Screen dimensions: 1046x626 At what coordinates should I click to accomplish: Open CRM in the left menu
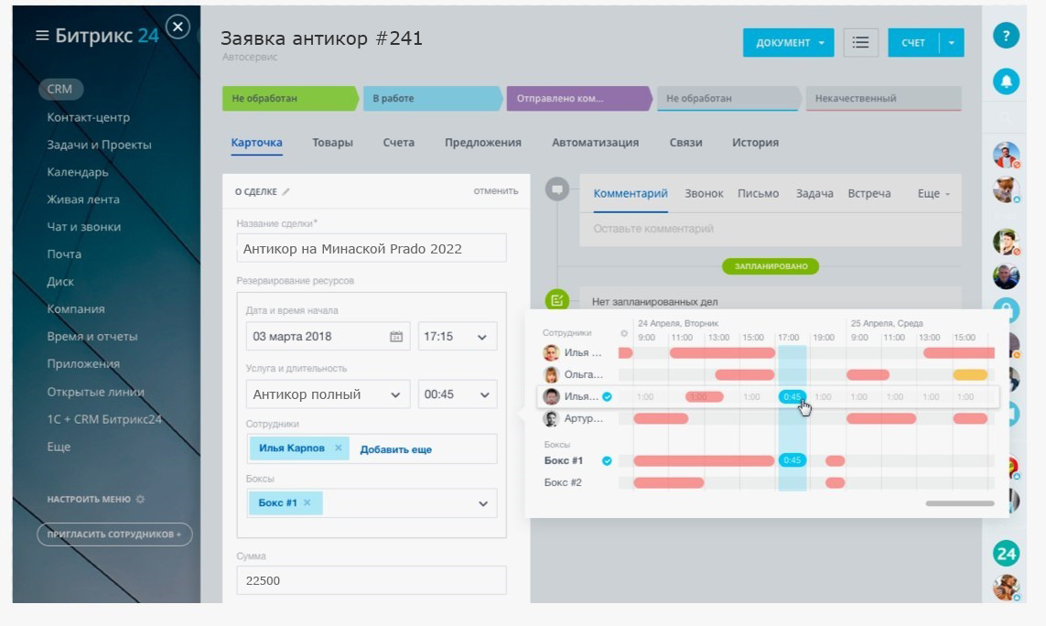pyautogui.click(x=60, y=89)
